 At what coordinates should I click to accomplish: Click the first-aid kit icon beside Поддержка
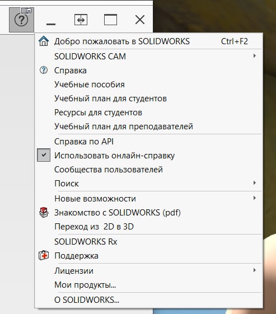pyautogui.click(x=44, y=256)
